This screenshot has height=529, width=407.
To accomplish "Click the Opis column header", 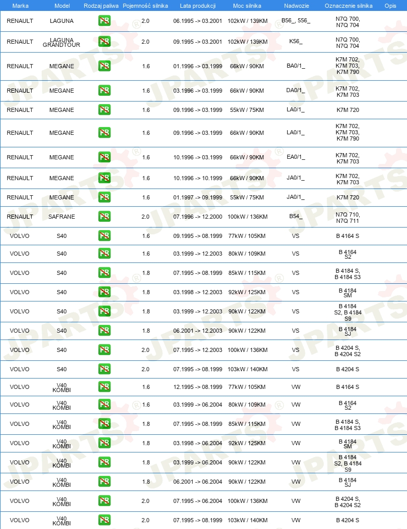I will 390,6.
